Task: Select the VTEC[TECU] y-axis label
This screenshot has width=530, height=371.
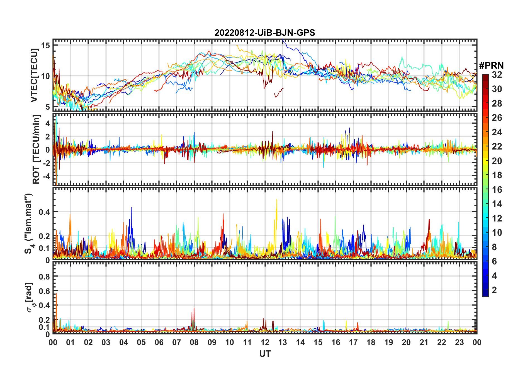Action: click(x=34, y=75)
